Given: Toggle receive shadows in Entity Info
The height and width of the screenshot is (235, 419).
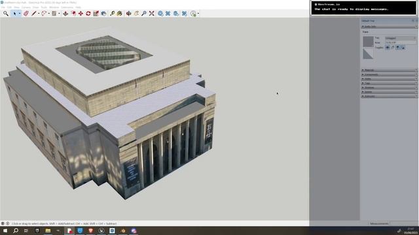Looking at the screenshot, I should tap(398, 48).
